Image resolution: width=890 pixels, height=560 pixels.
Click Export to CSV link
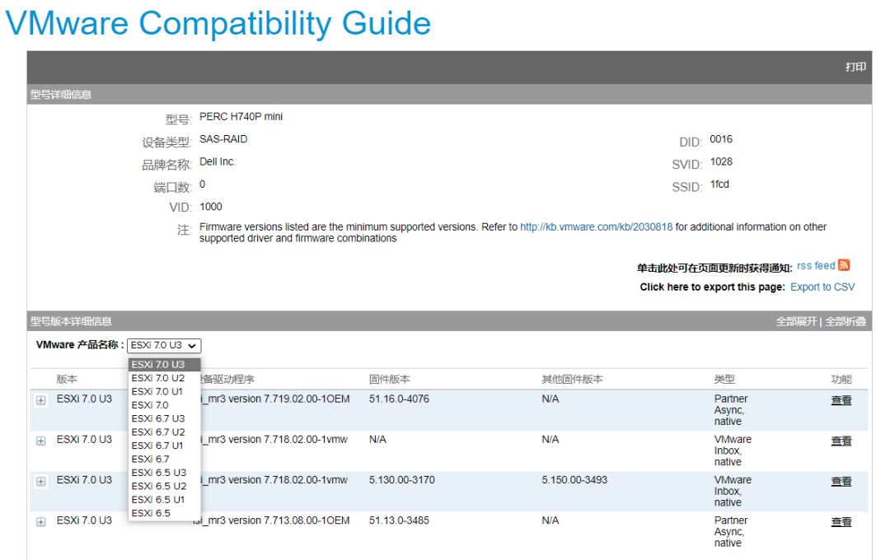[x=822, y=287]
